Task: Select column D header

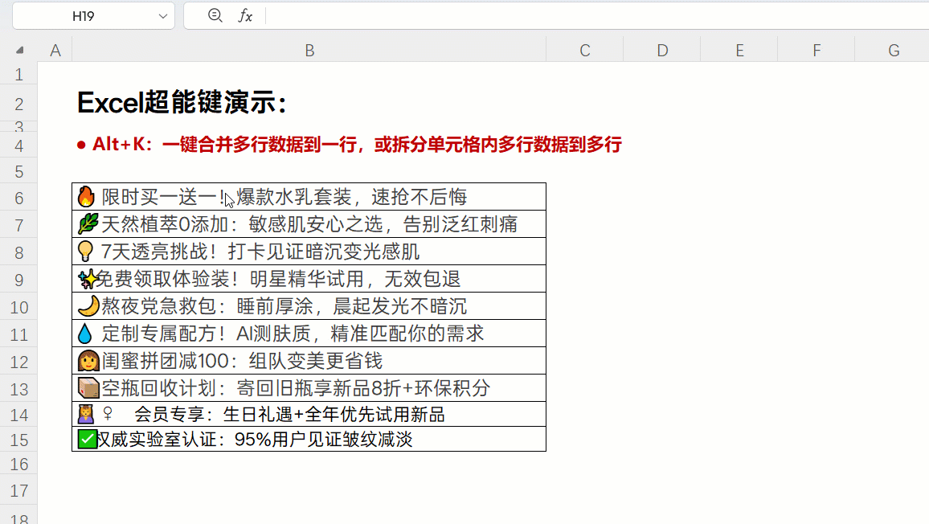Action: pyautogui.click(x=662, y=51)
